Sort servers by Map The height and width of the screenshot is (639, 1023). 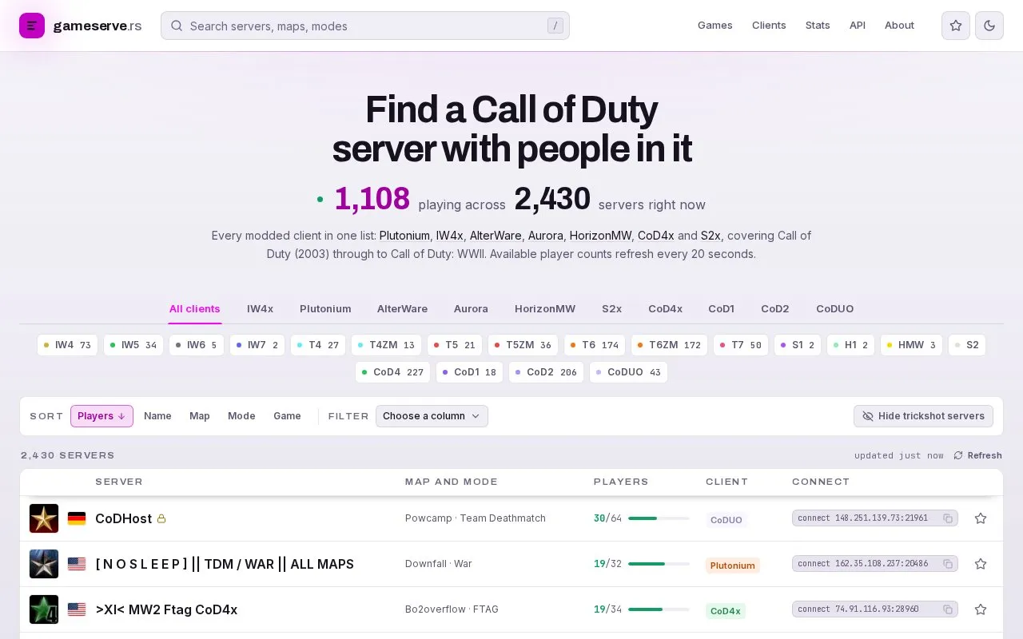[200, 416]
